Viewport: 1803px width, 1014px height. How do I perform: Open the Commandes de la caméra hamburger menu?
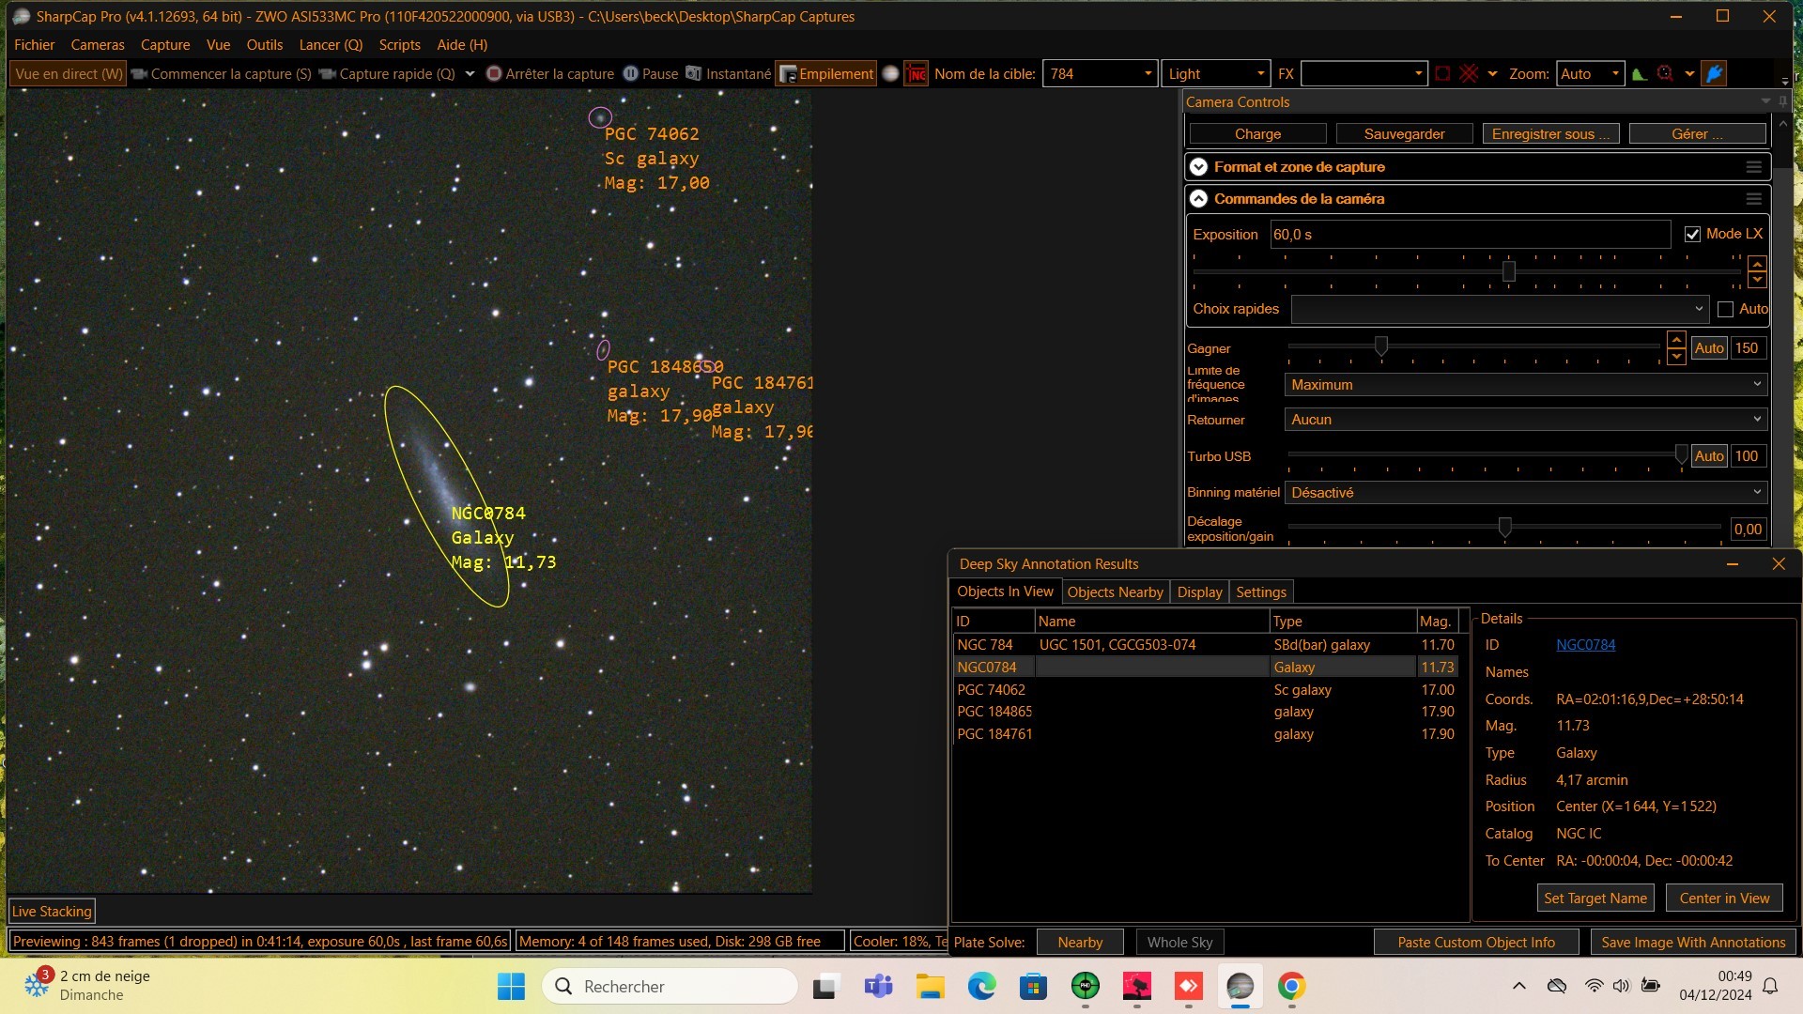[1753, 199]
